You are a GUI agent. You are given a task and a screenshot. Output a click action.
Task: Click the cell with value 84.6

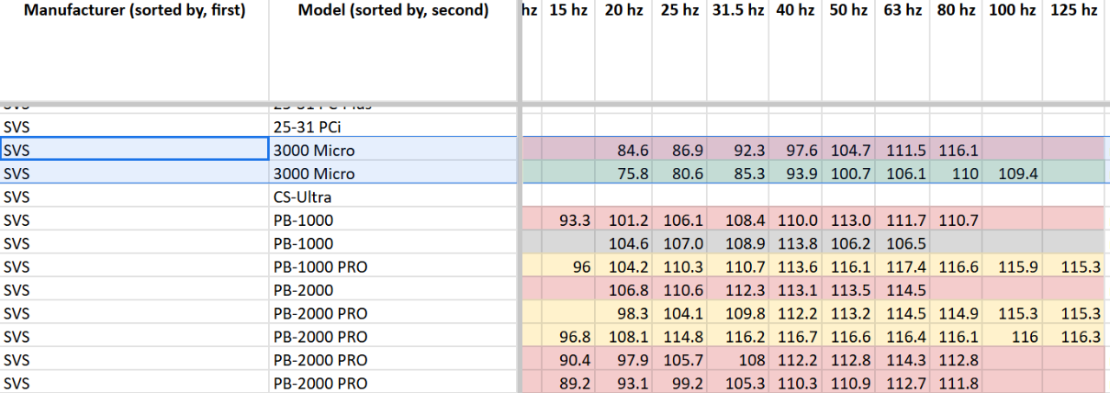pos(624,150)
